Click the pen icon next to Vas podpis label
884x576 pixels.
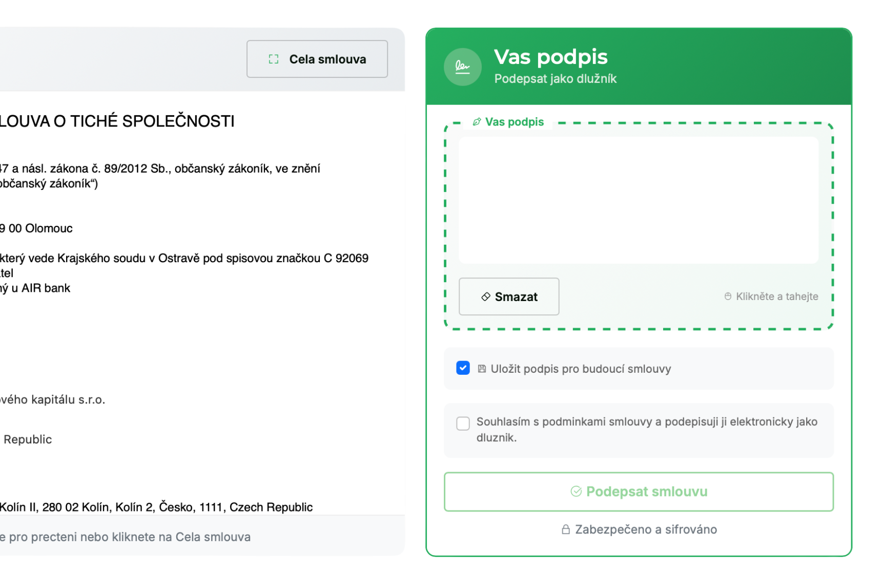click(477, 122)
